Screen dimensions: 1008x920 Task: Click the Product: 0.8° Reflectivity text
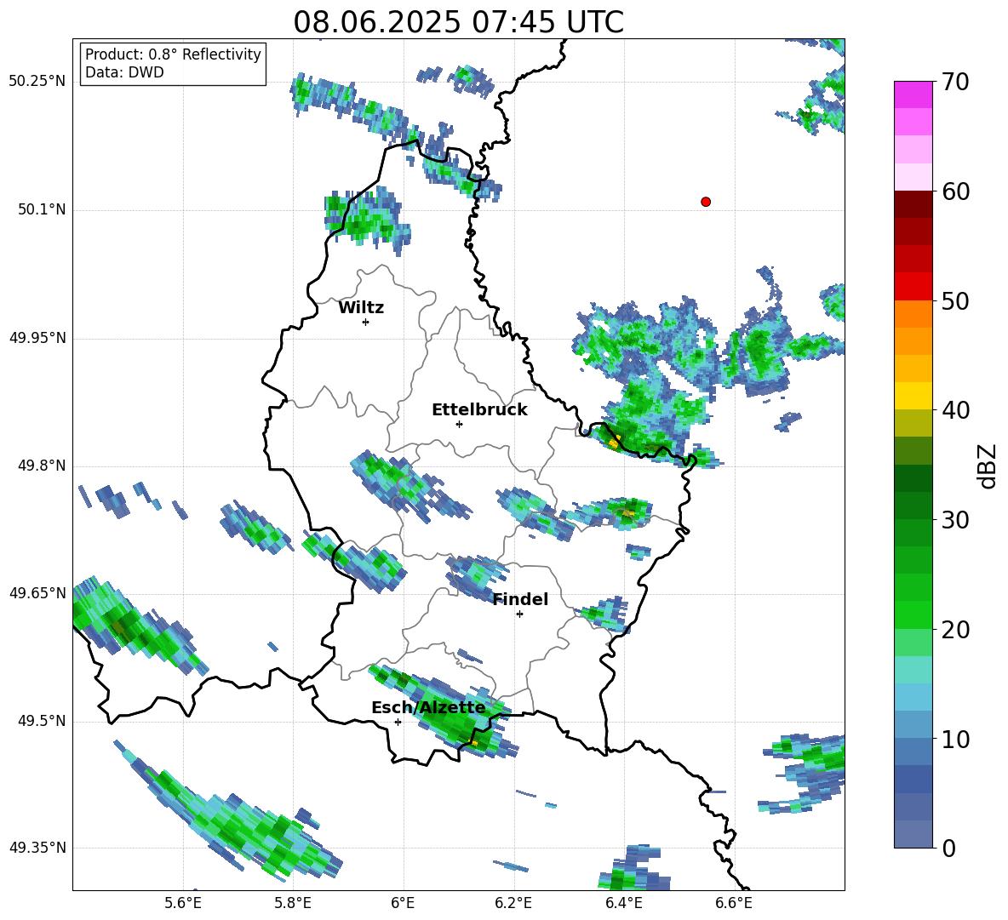click(x=173, y=54)
